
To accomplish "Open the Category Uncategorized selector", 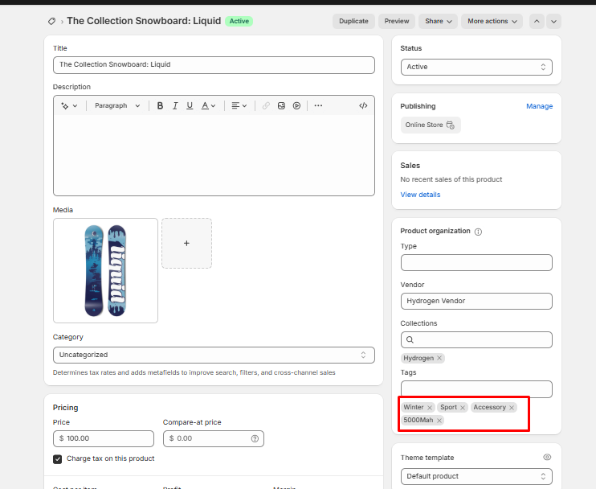I will 214,355.
